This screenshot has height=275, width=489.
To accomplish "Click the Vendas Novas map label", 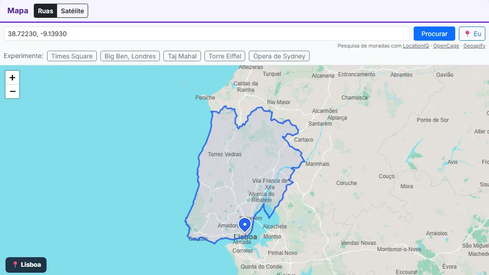I will (358, 243).
